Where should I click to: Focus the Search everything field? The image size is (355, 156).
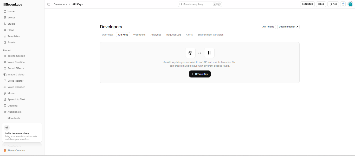[x=200, y=4]
